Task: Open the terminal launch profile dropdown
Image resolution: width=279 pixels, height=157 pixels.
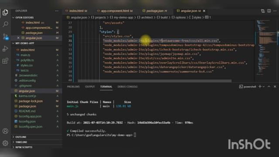Action: [x=264, y=86]
